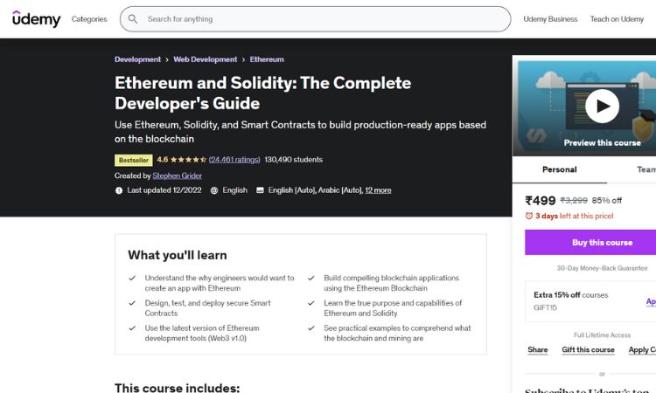Expand the 12 more subtitle languages
This screenshot has width=656, height=393.
click(x=378, y=190)
